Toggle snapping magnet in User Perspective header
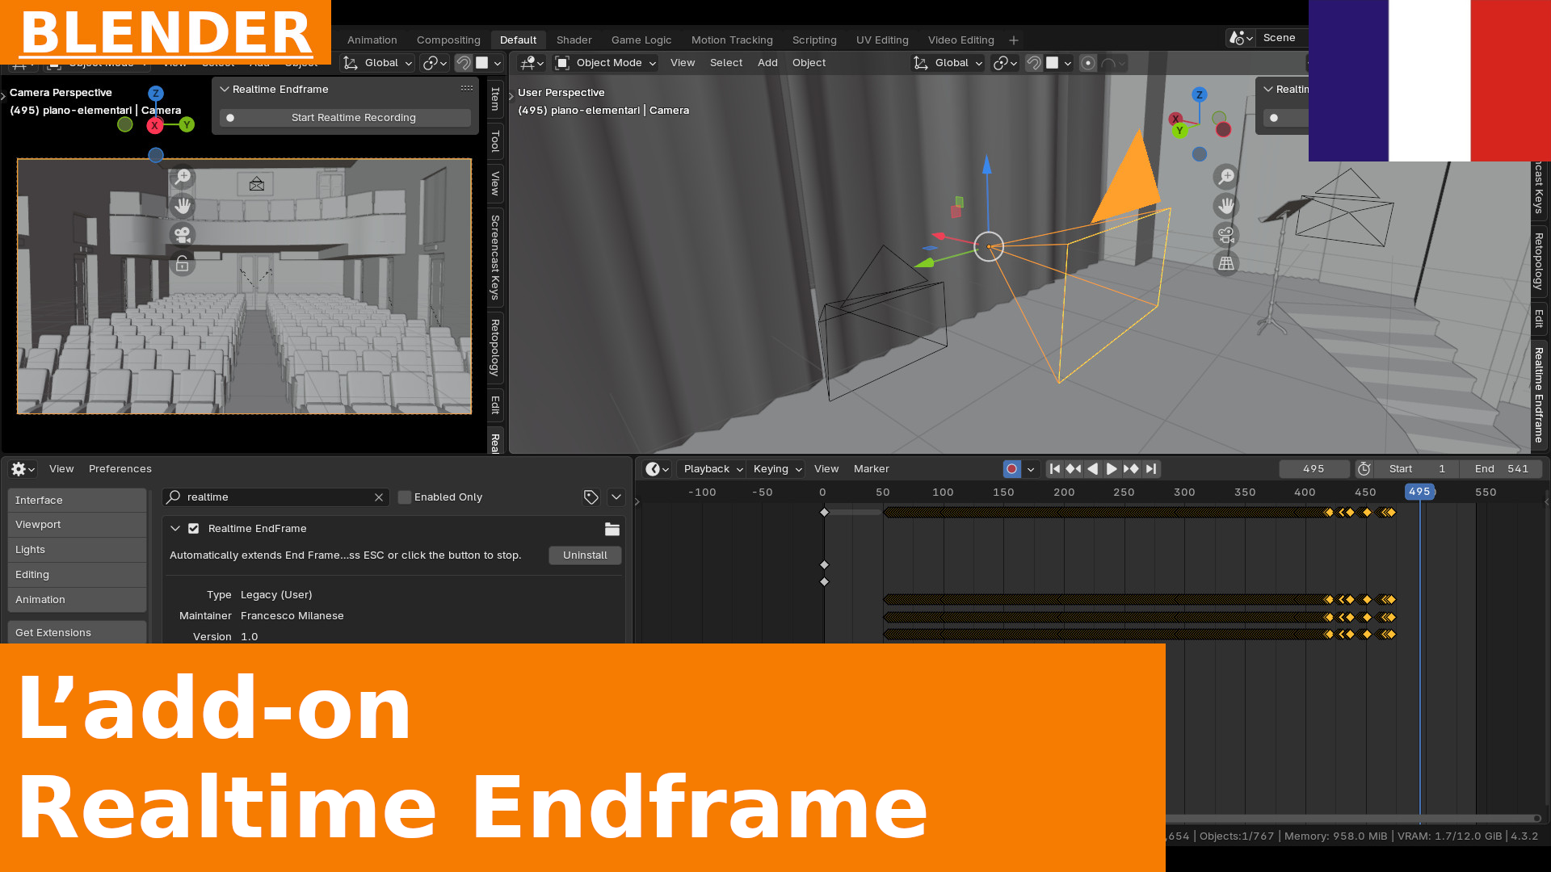Viewport: 1551px width, 872px height. pyautogui.click(x=1034, y=63)
